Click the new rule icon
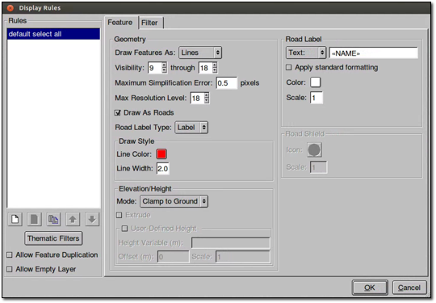Image resolution: width=436 pixels, height=303 pixels. (x=15, y=219)
